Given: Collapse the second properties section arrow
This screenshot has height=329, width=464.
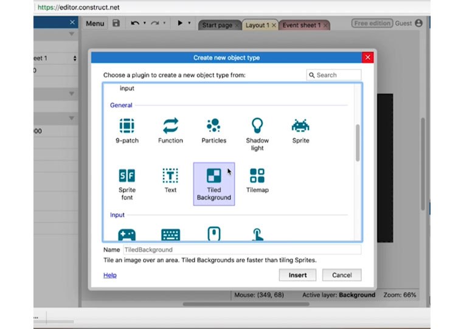Looking at the screenshot, I should coord(71,94).
